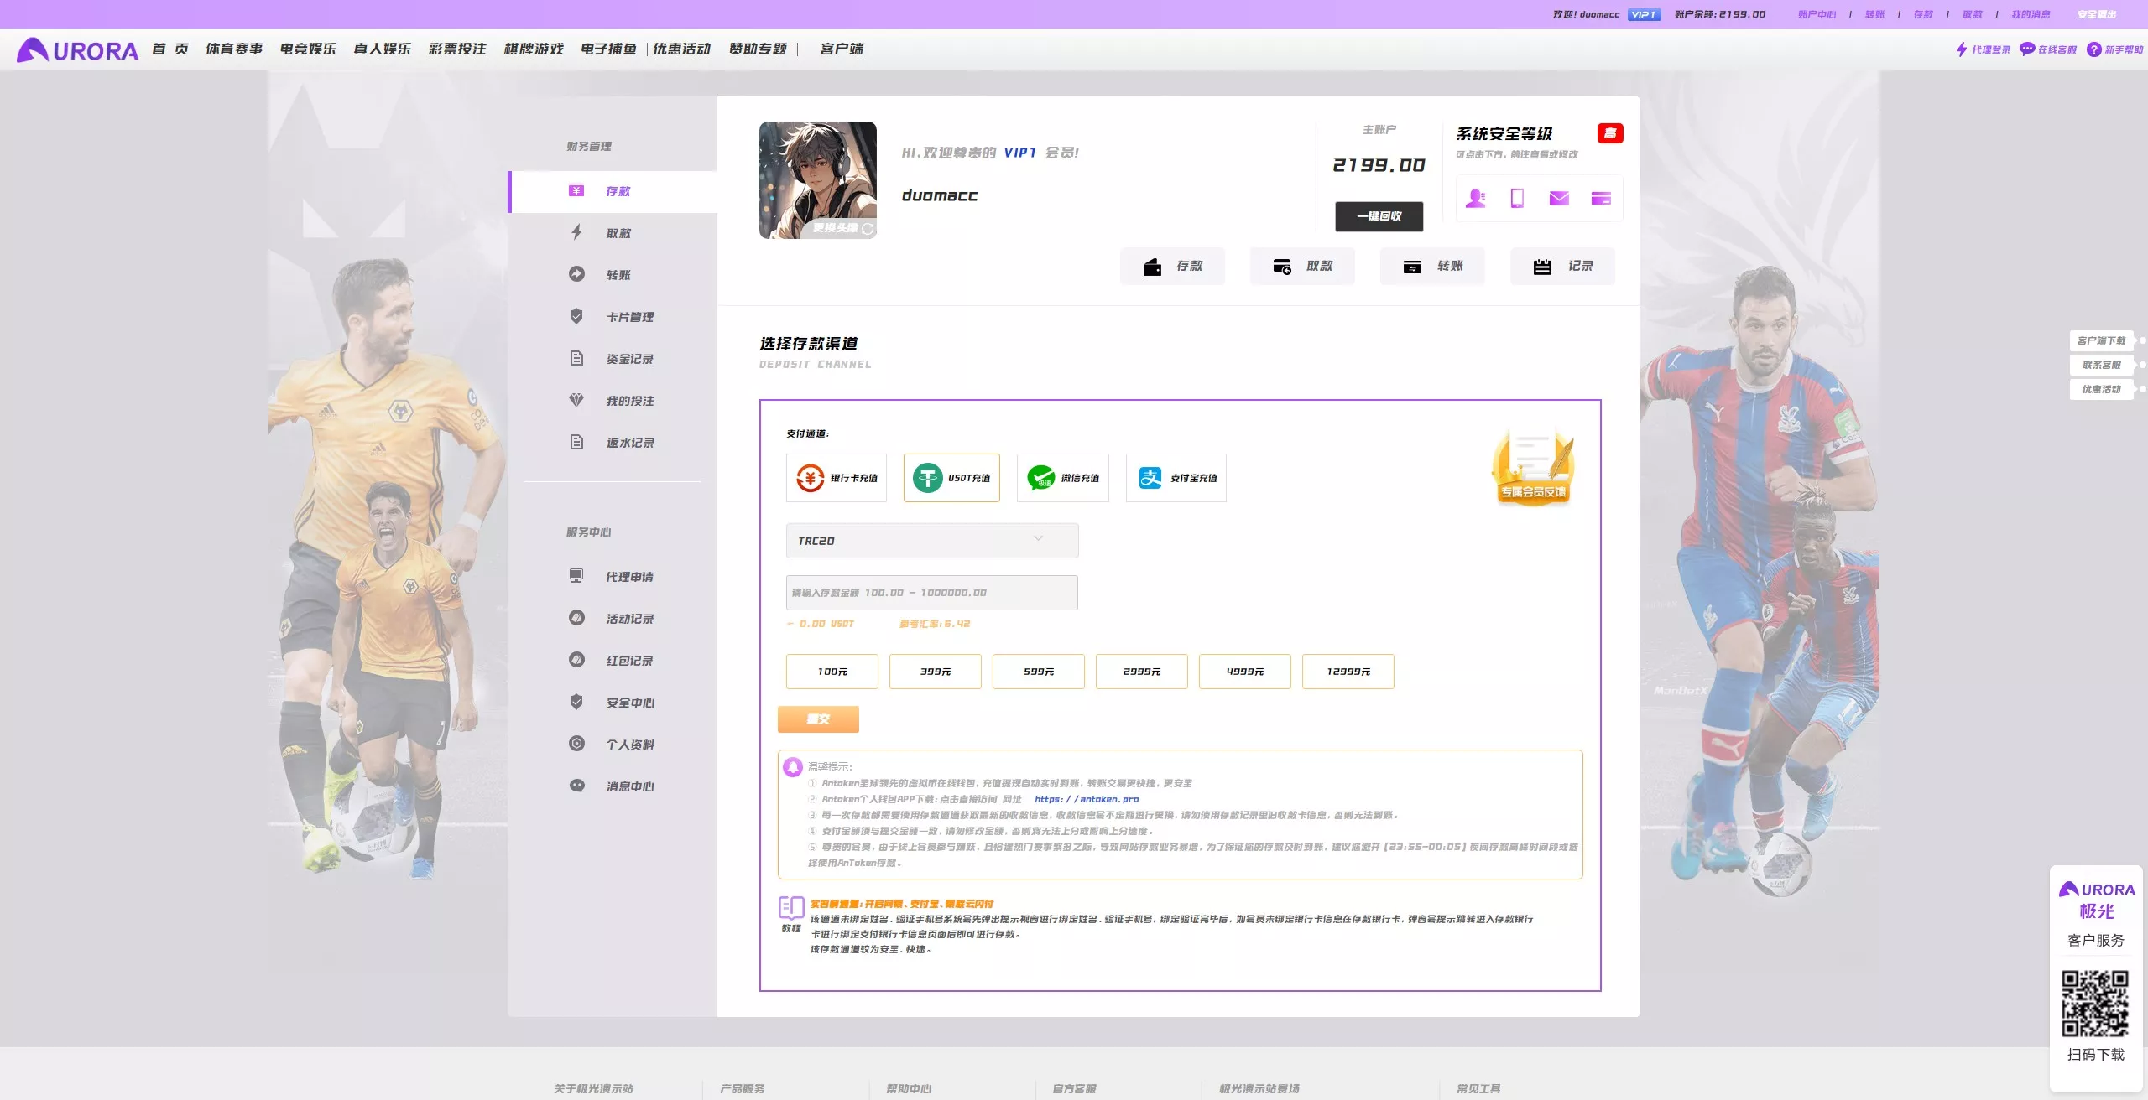2148x1100 pixels.
Task: Click the 取款 quick button under balance
Action: pyautogui.click(x=1302, y=266)
